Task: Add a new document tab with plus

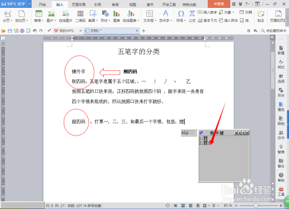Action: [x=143, y=31]
